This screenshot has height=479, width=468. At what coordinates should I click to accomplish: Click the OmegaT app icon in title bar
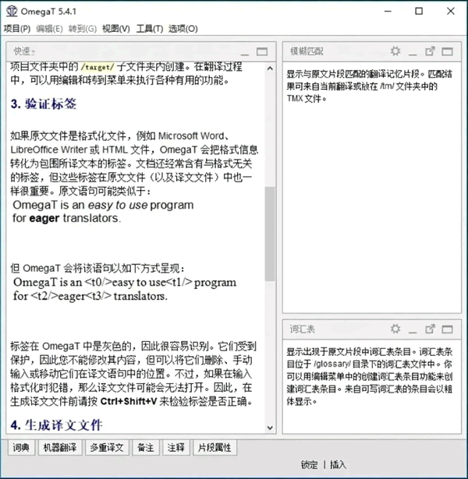point(12,12)
